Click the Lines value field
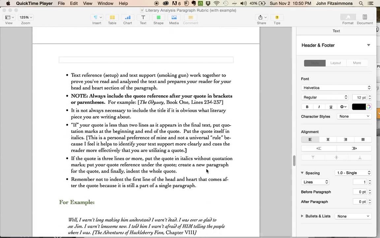Viewport: 380px width, 238px height. tap(360, 182)
